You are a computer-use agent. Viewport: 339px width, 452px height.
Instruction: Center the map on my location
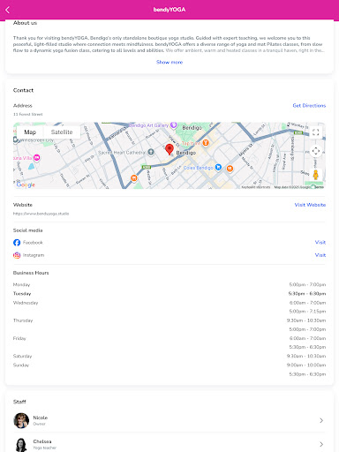(316, 151)
